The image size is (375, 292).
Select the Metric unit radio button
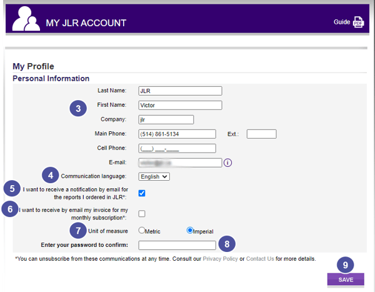142,230
